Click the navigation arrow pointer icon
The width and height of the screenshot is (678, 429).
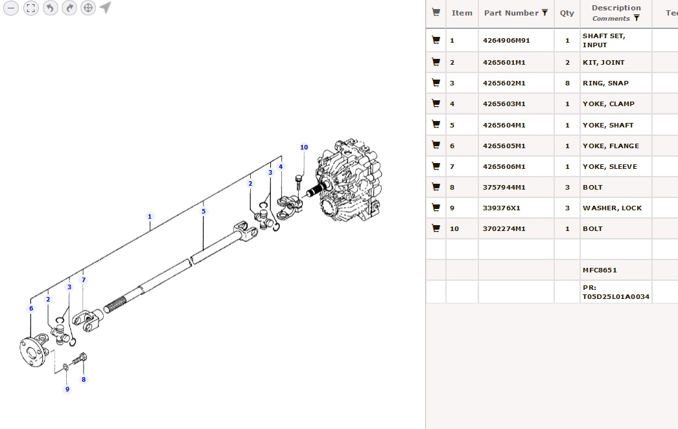[106, 7]
